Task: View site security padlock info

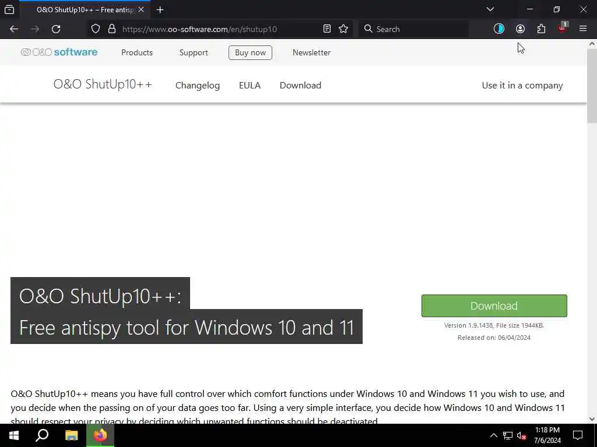Action: [111, 29]
